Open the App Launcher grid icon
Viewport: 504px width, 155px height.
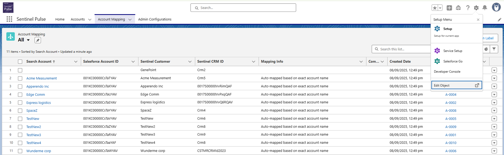coord(9,19)
